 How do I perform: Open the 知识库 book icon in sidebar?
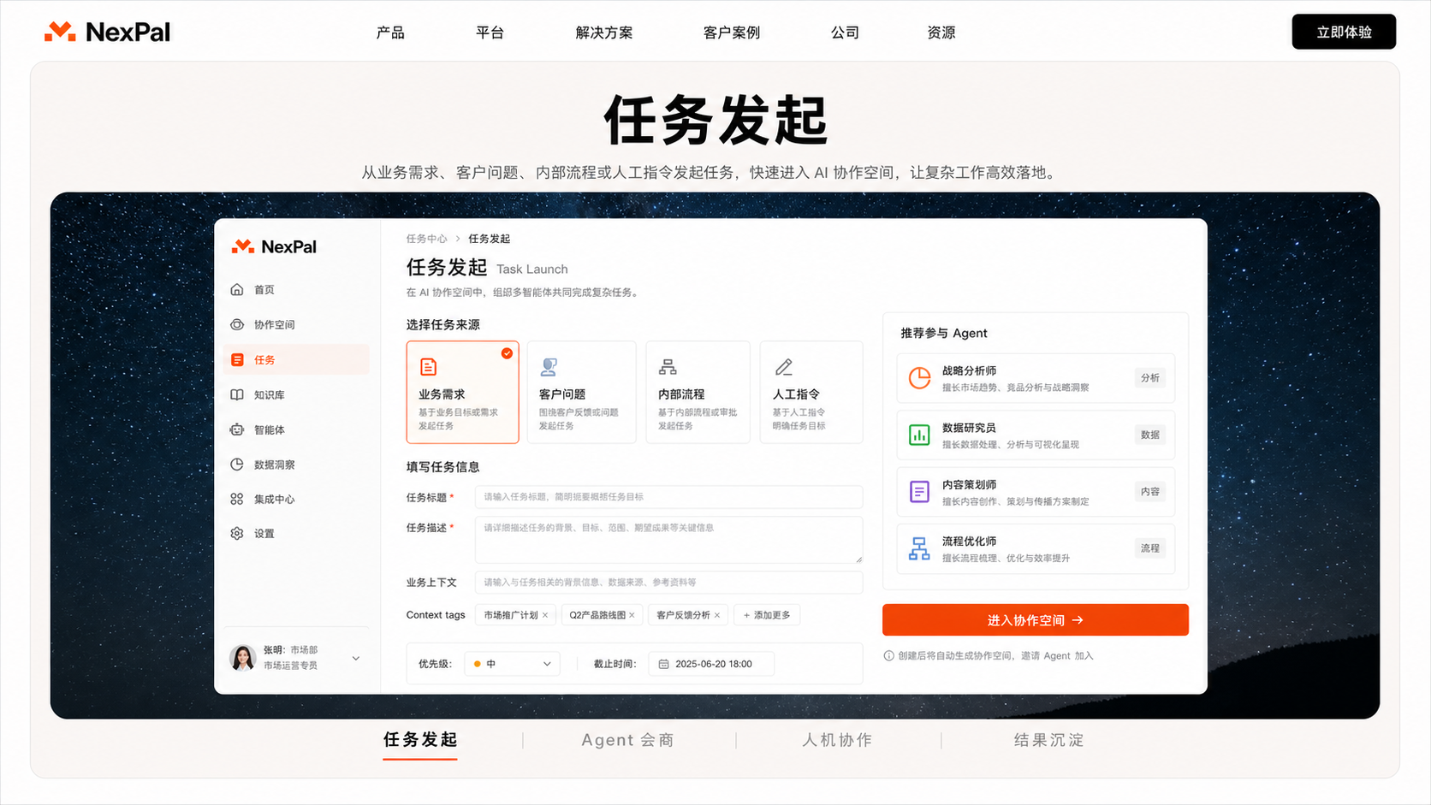tap(237, 395)
